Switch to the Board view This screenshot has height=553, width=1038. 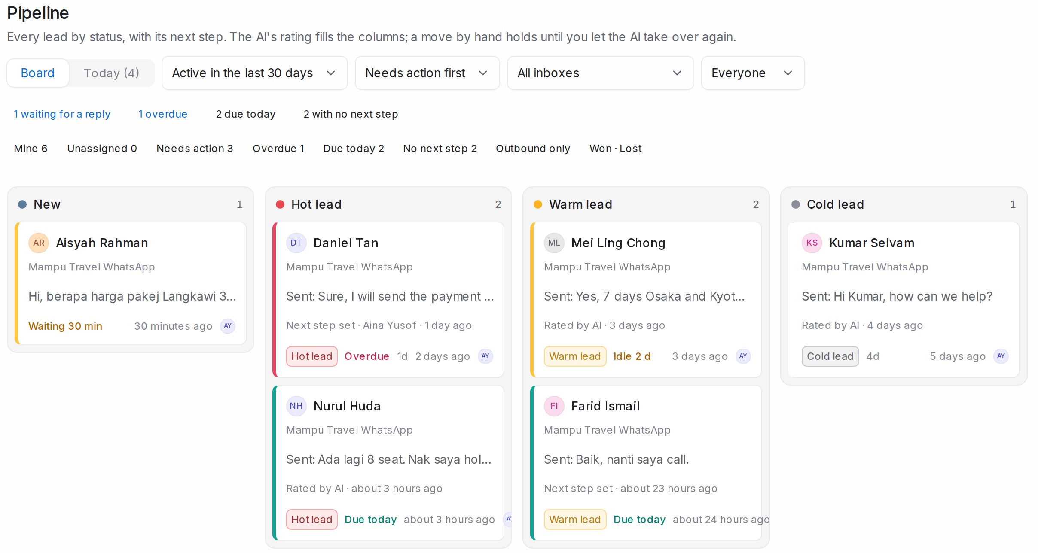click(38, 73)
